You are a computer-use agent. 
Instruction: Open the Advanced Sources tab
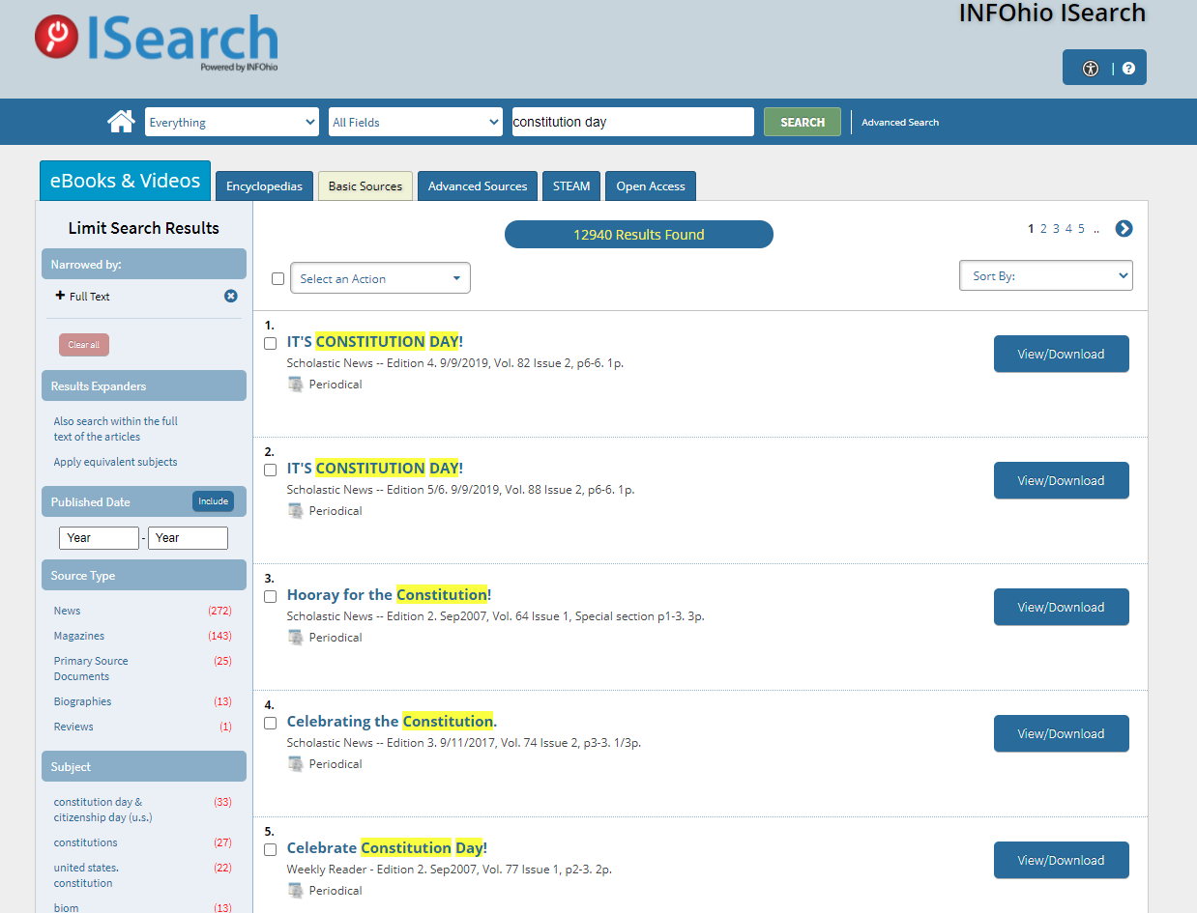tap(478, 186)
